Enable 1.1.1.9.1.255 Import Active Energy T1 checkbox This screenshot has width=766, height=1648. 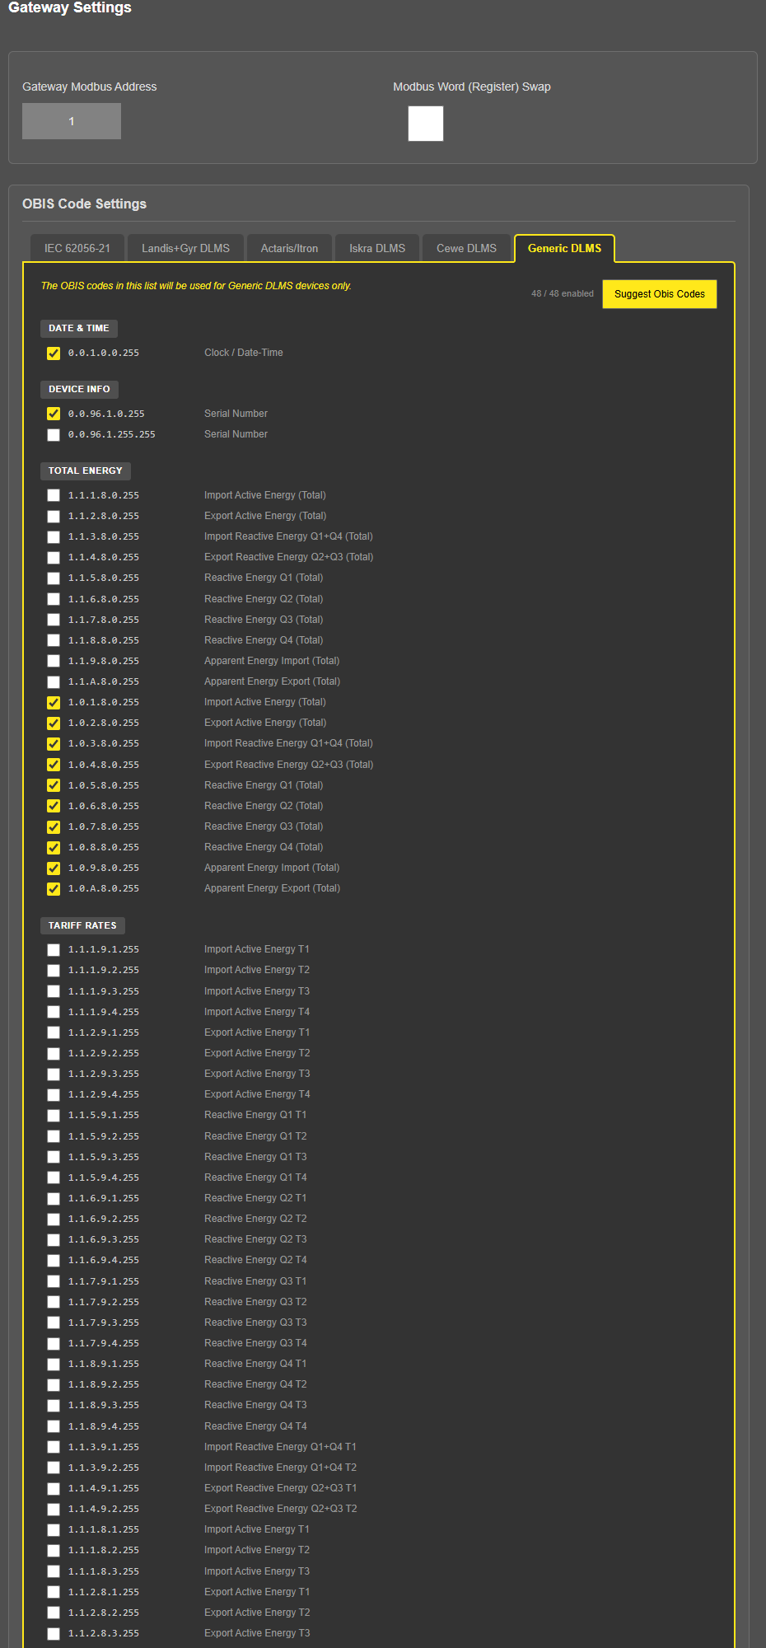point(54,950)
